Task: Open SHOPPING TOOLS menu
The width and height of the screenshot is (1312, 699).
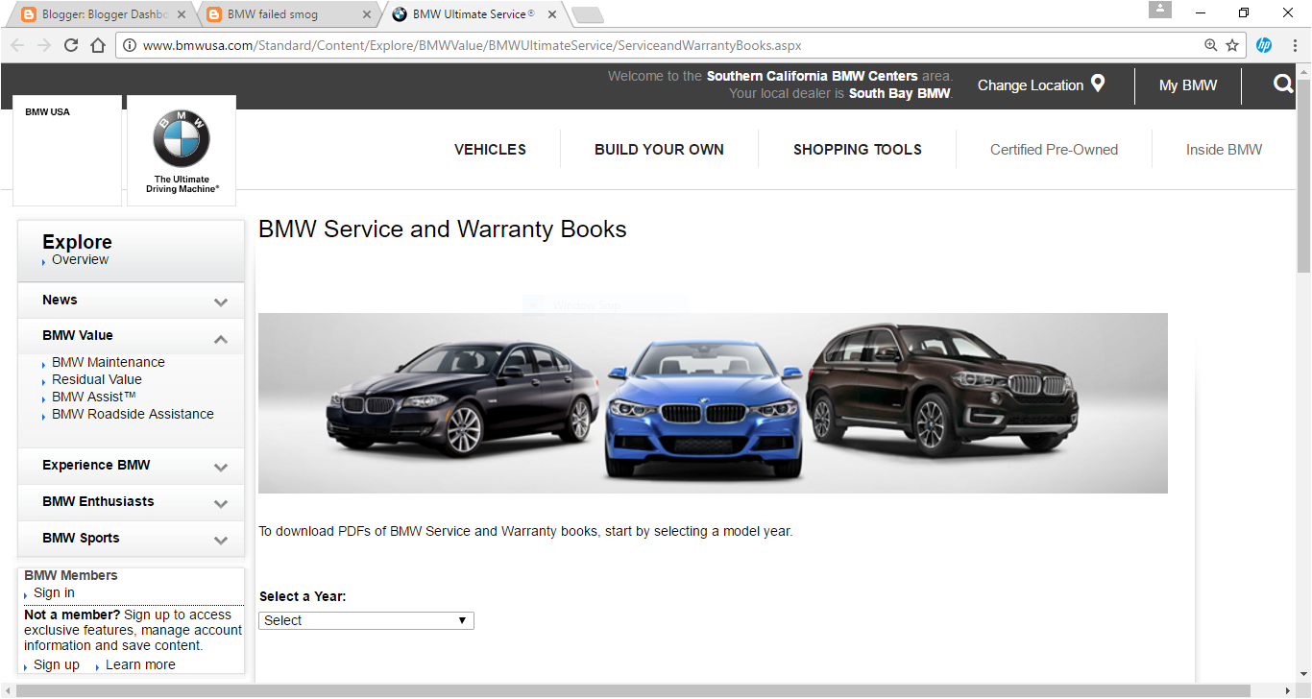Action: [858, 150]
